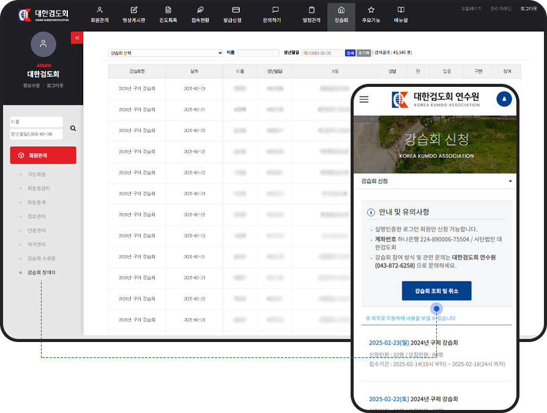Click 정보수정 under the sidebar profile

tap(31, 86)
